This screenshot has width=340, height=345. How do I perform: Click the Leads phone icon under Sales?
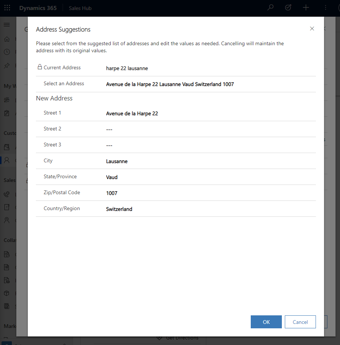[7, 195]
